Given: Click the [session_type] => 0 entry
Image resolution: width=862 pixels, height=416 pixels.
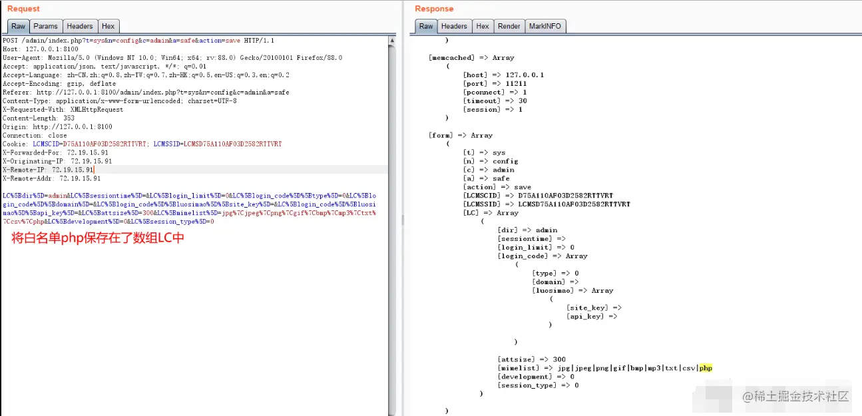Looking at the screenshot, I should pos(538,385).
